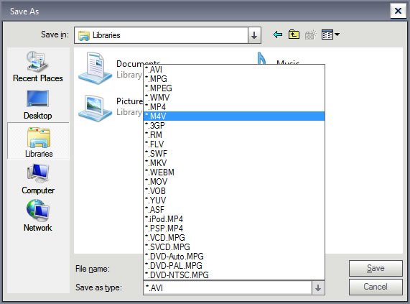Choose *.RM from the type list

coord(234,134)
